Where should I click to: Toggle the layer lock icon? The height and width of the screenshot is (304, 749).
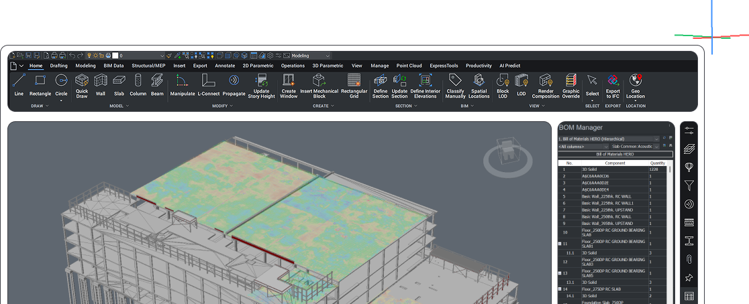click(101, 56)
